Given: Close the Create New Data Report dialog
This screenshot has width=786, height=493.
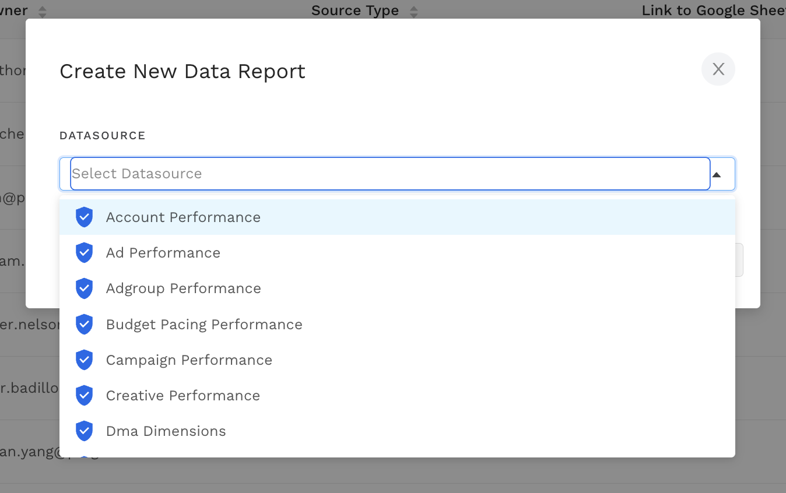Looking at the screenshot, I should tap(718, 69).
